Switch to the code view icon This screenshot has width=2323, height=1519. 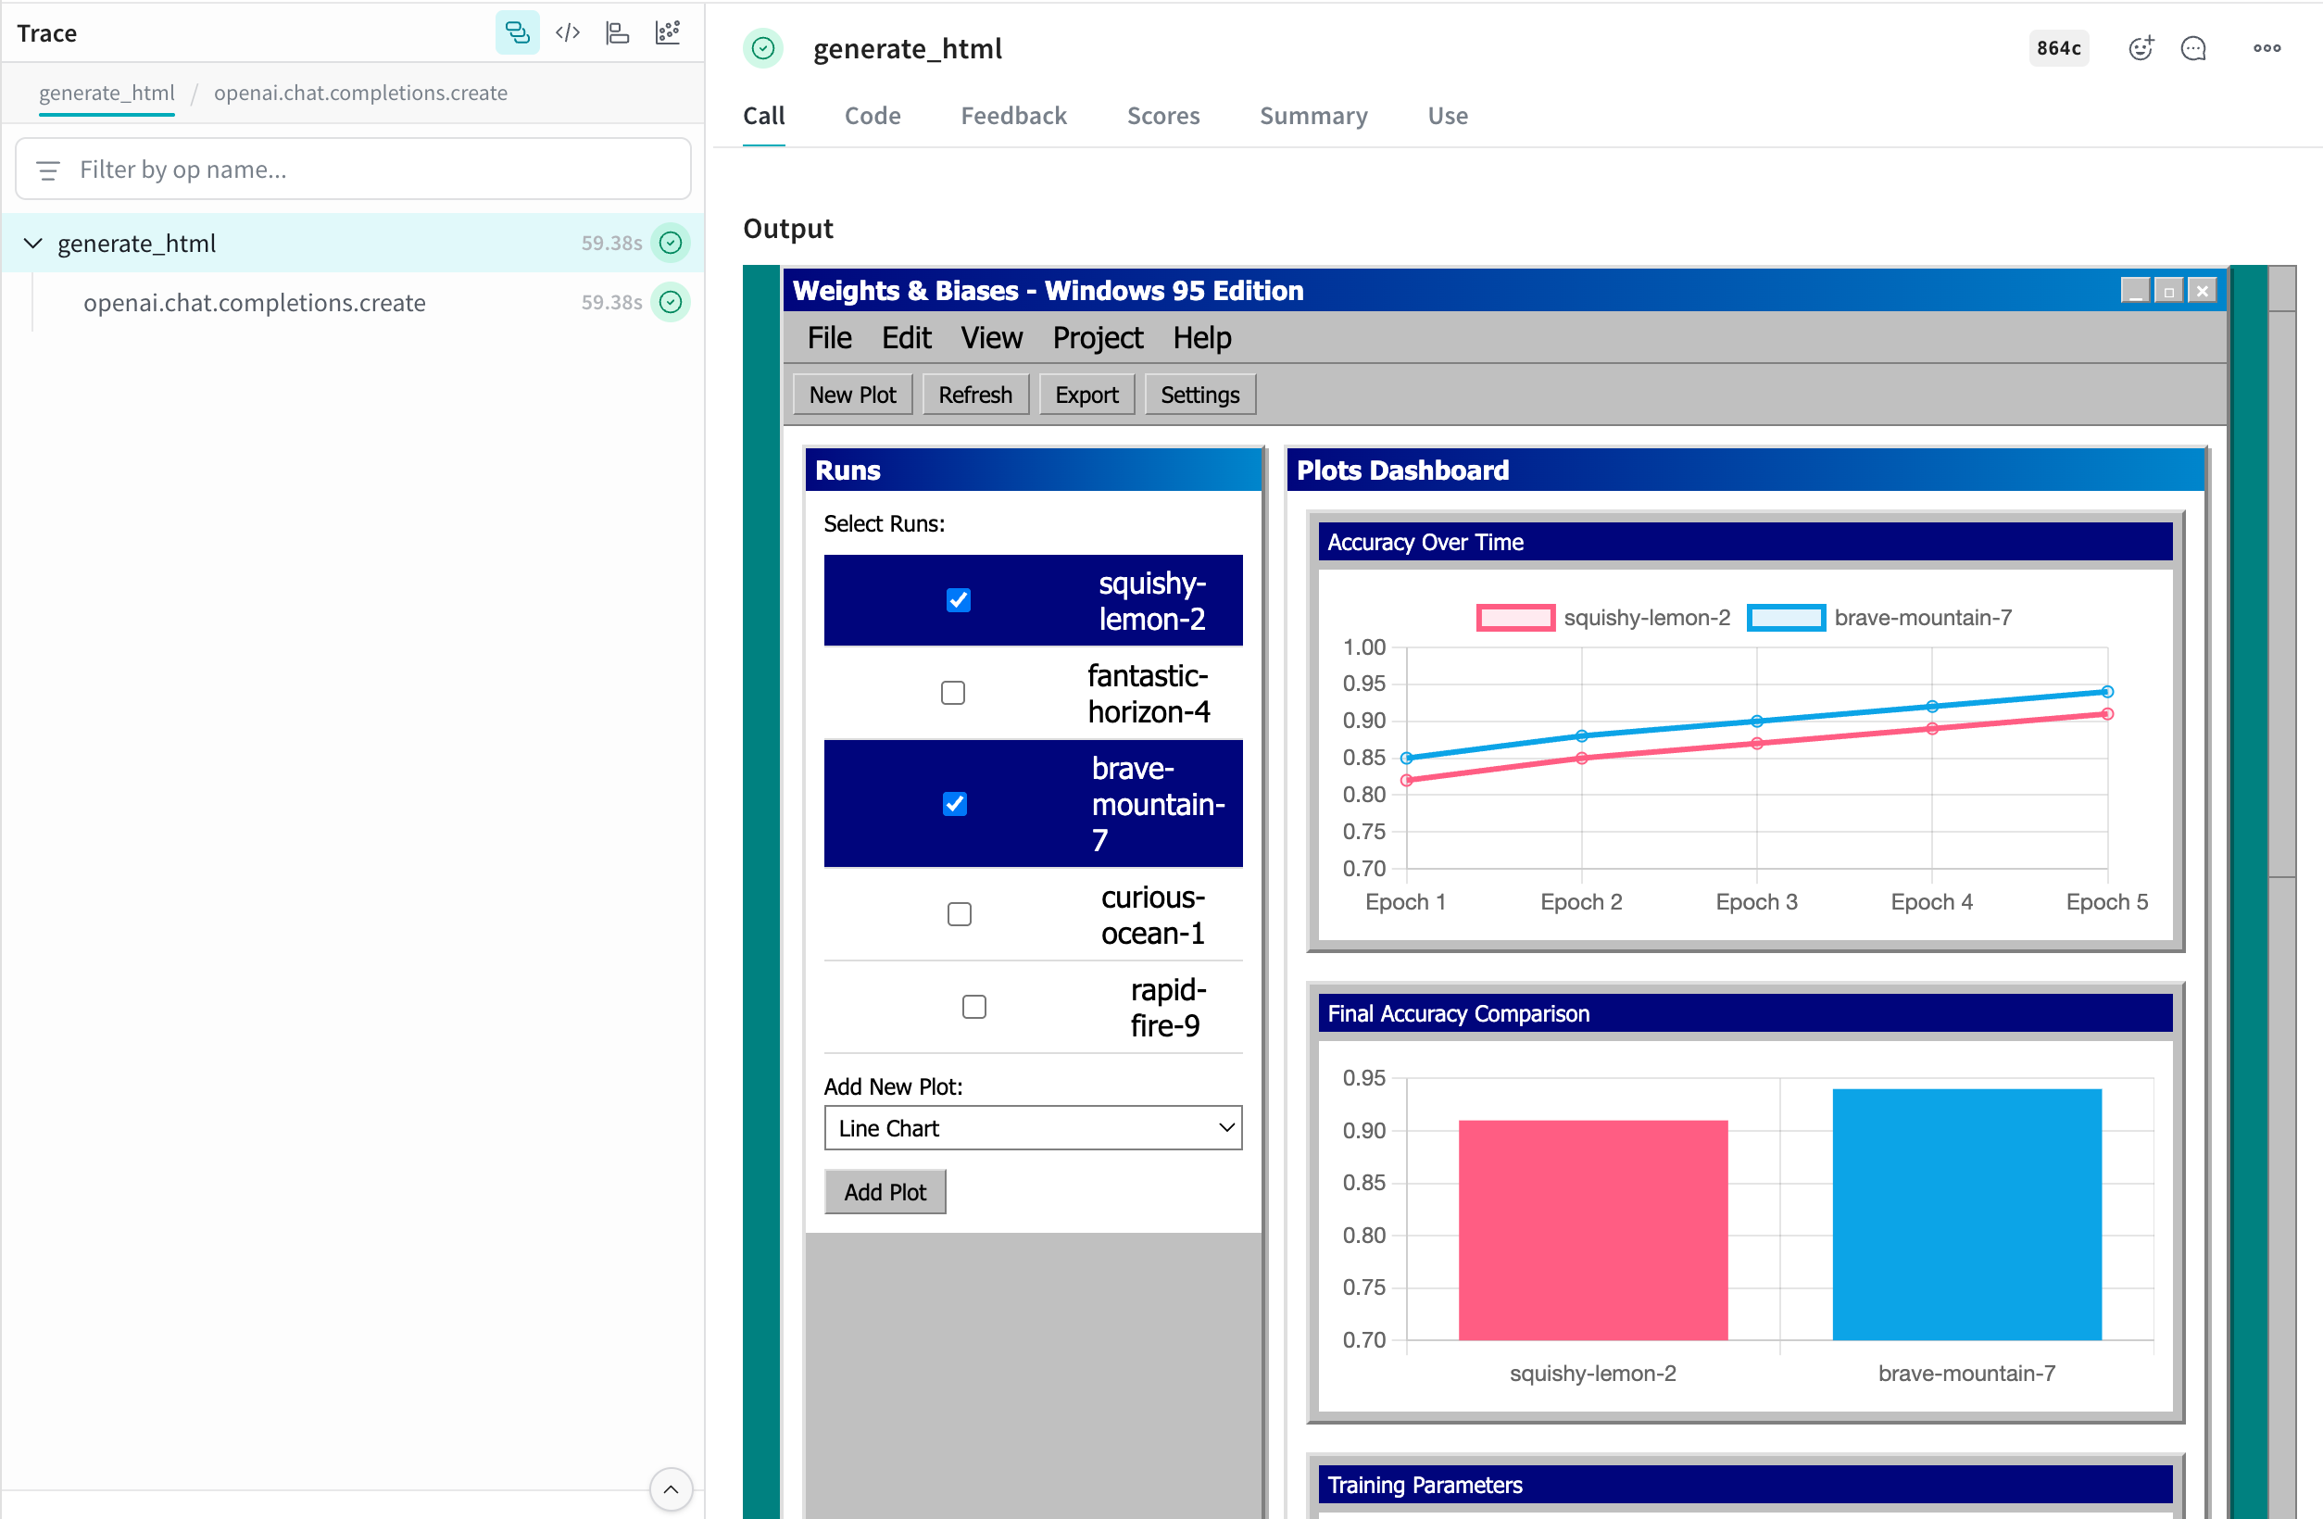coord(568,33)
